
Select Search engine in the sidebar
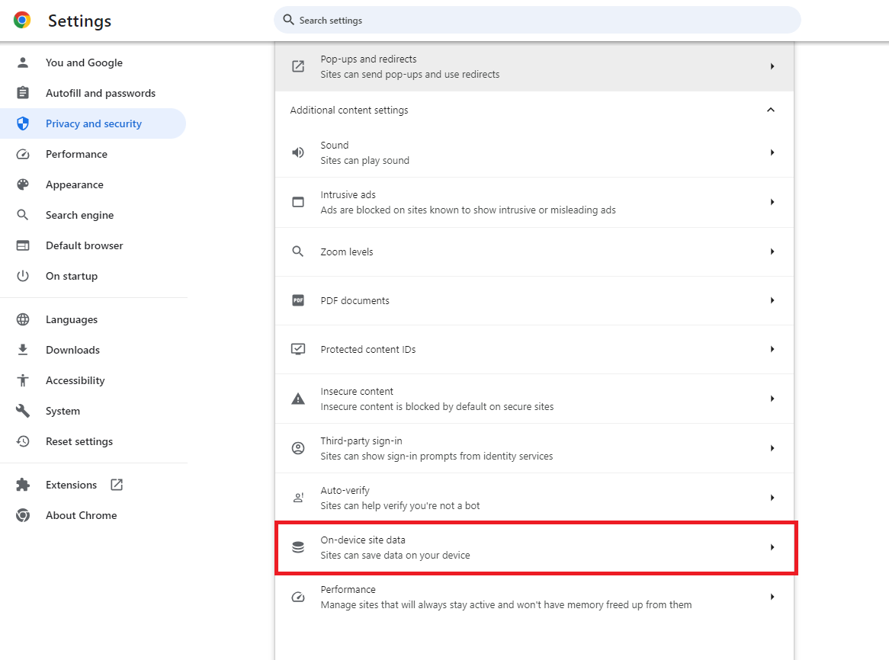(79, 215)
